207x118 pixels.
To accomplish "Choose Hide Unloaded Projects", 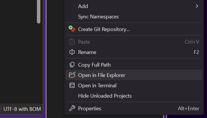I will [x=105, y=96].
